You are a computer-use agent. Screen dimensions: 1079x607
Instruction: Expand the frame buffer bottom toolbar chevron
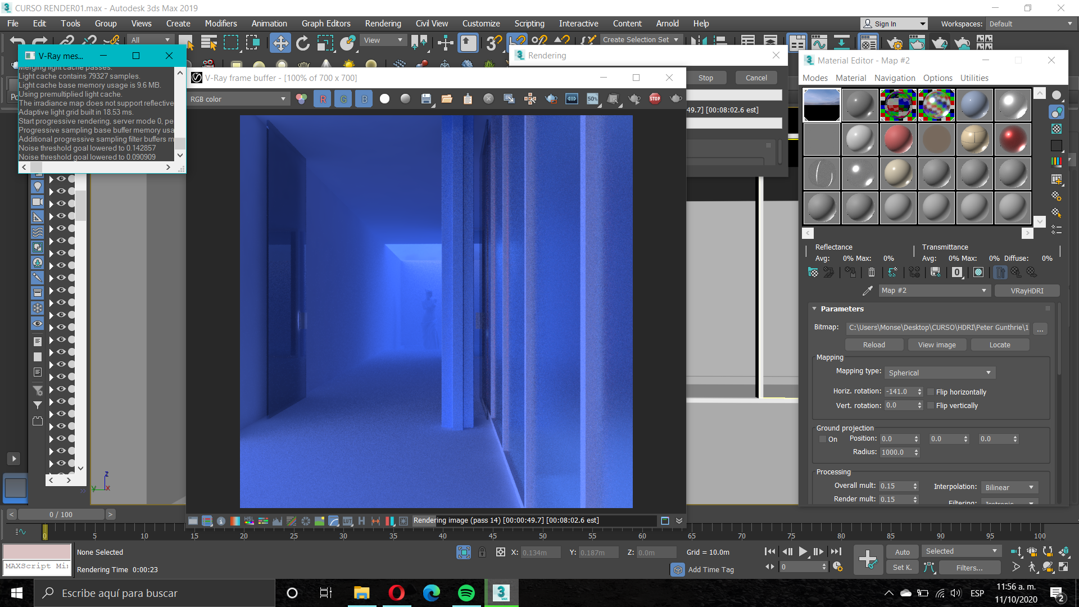[679, 521]
